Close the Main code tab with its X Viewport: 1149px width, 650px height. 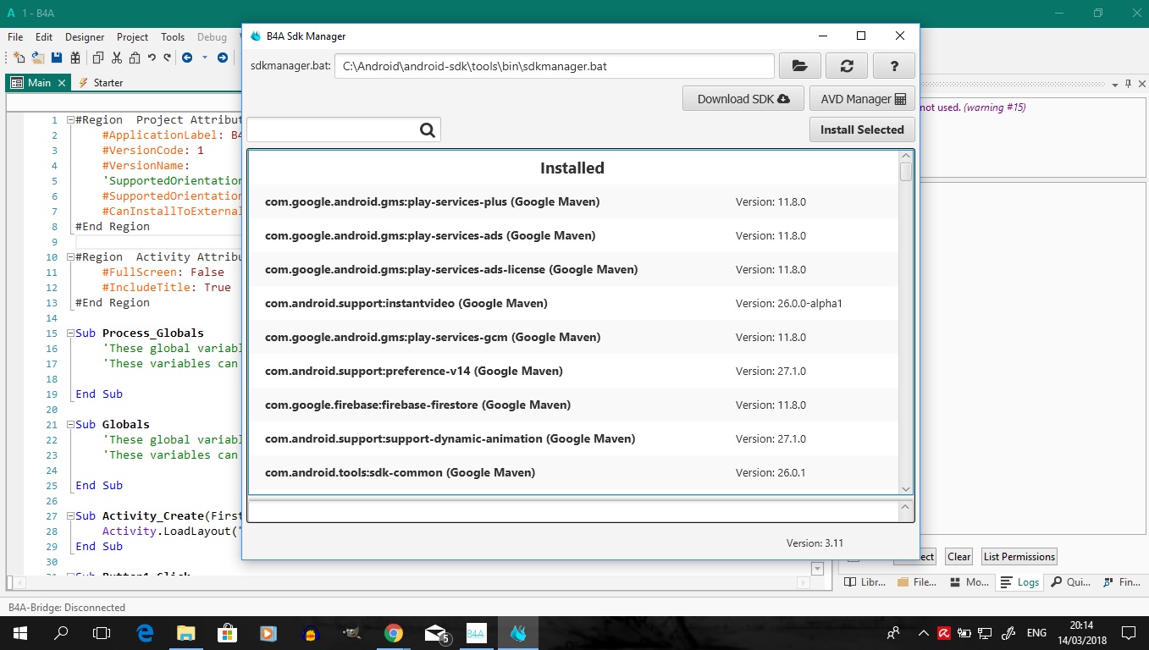[62, 83]
